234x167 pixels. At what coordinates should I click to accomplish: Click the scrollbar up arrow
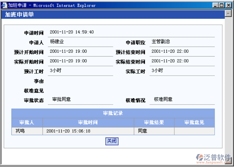click(228, 14)
